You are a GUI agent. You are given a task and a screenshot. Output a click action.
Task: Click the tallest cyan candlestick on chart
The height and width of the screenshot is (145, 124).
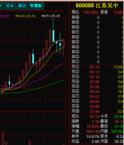(x=53, y=36)
